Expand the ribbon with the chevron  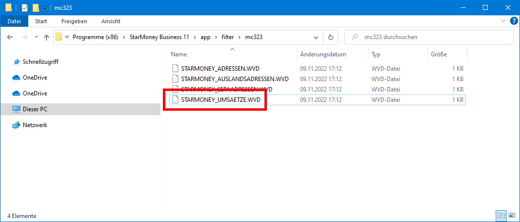tap(504, 21)
